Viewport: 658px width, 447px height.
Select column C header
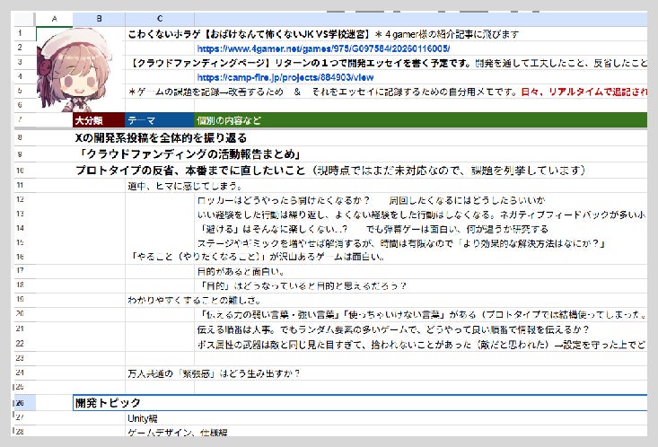(x=160, y=19)
